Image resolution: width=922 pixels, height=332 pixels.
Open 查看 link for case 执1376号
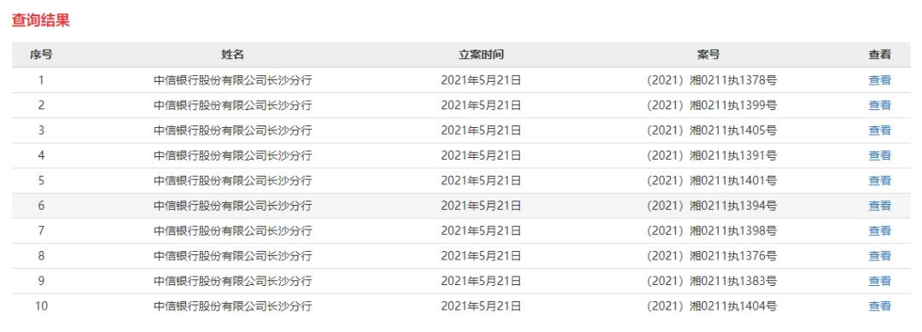[x=879, y=255]
